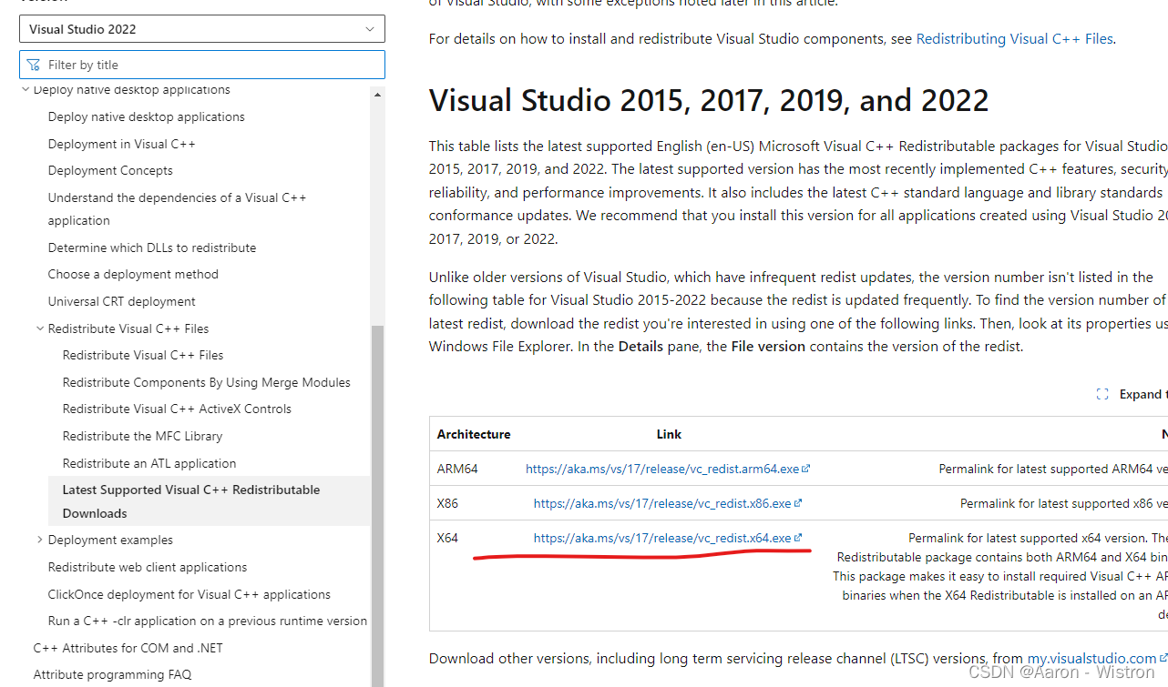Click the external link icon after vc_redist.x86.exe
The width and height of the screenshot is (1168, 687).
tap(798, 503)
